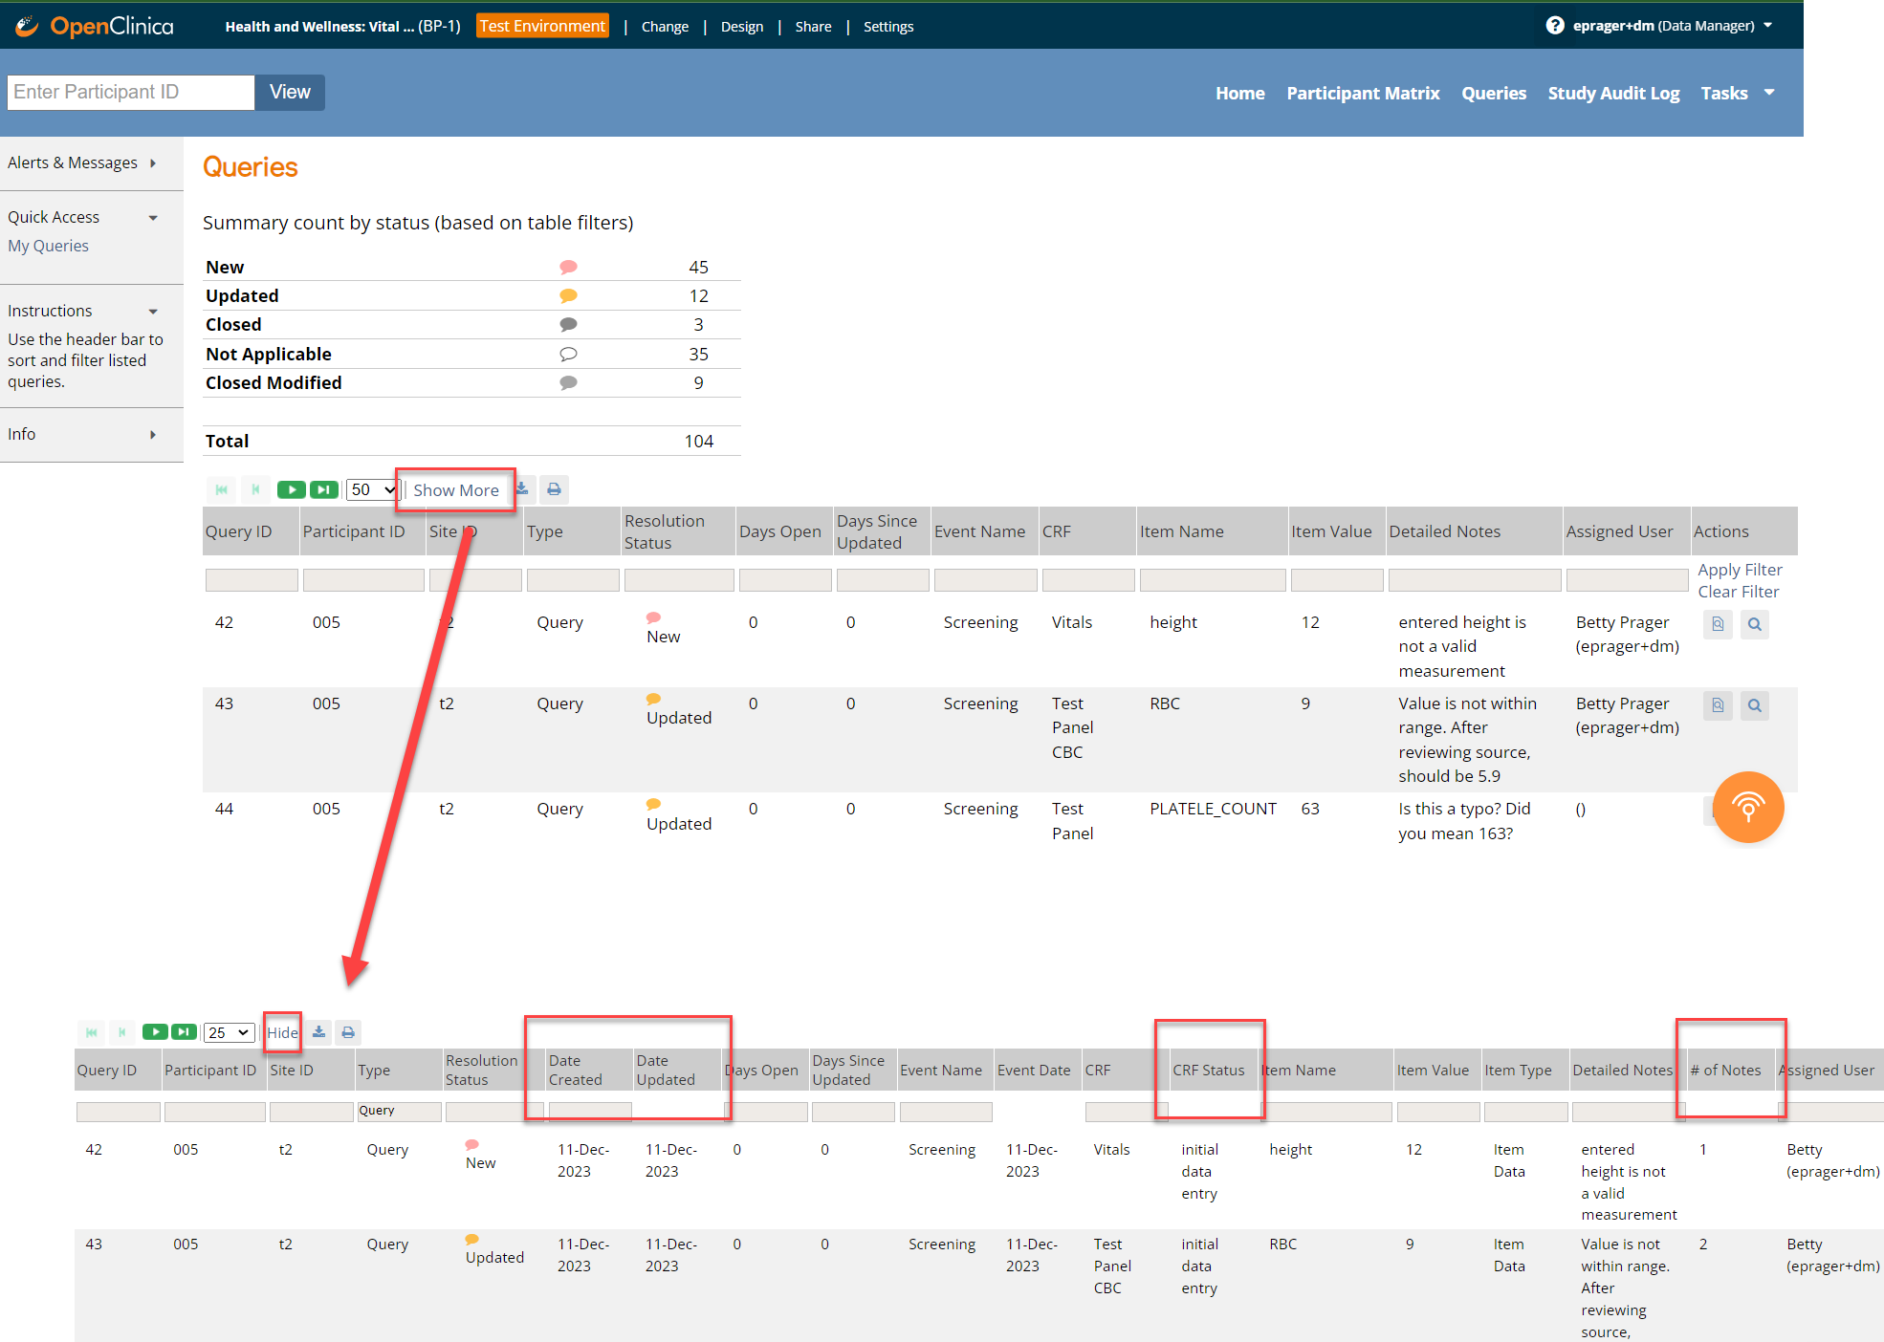Click the Clear Filter link
Screen dimensions: 1884x1342
1738,592
